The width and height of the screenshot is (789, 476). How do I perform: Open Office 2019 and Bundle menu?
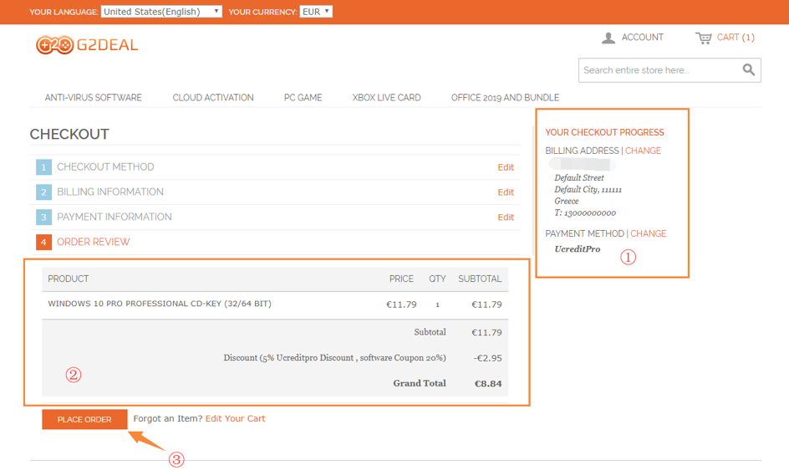pyautogui.click(x=505, y=98)
